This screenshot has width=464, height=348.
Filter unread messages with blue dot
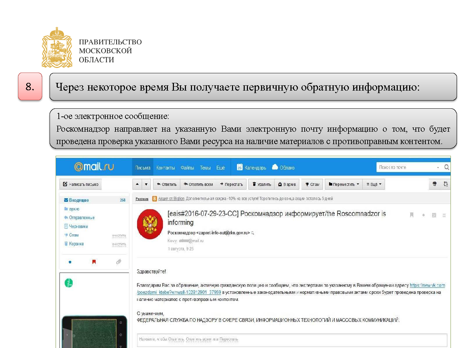[70, 262]
